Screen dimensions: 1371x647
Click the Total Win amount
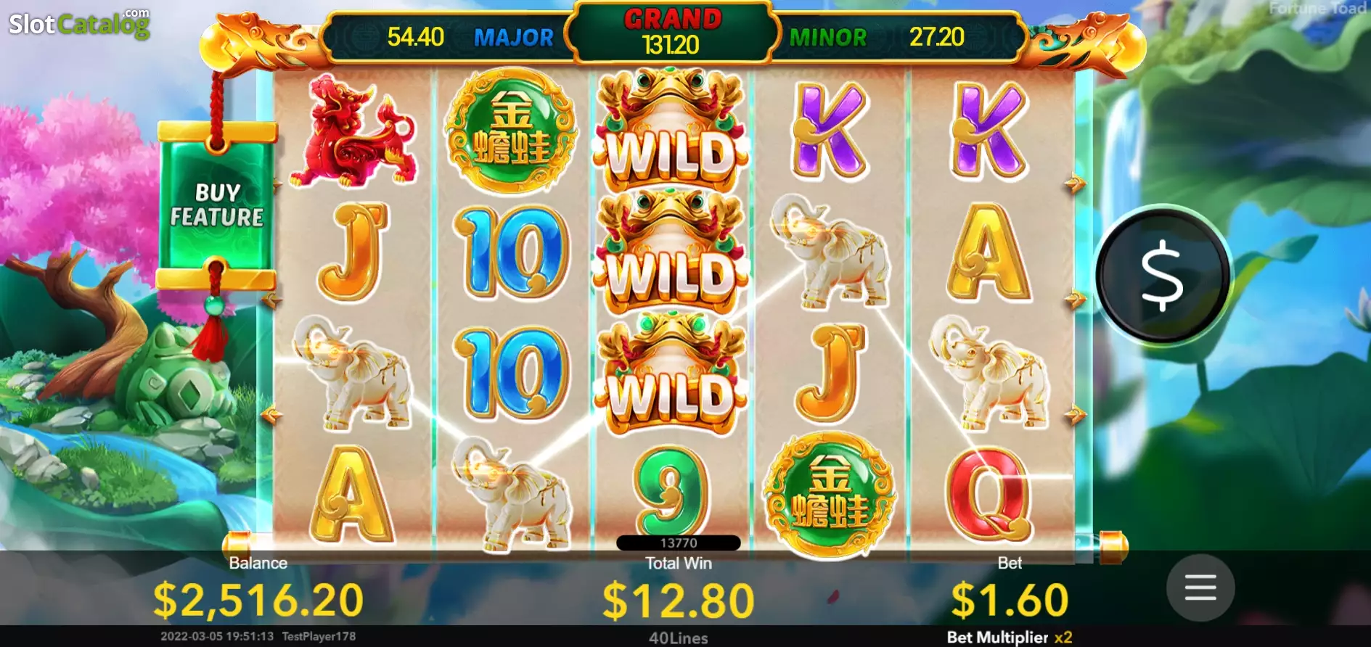679,601
